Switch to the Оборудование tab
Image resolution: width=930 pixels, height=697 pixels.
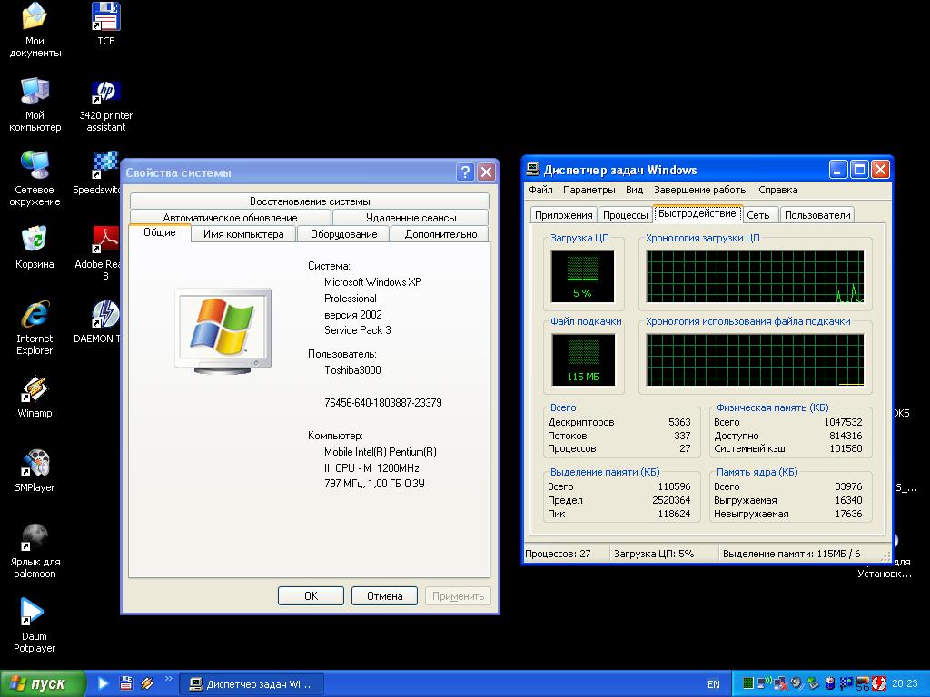(343, 234)
